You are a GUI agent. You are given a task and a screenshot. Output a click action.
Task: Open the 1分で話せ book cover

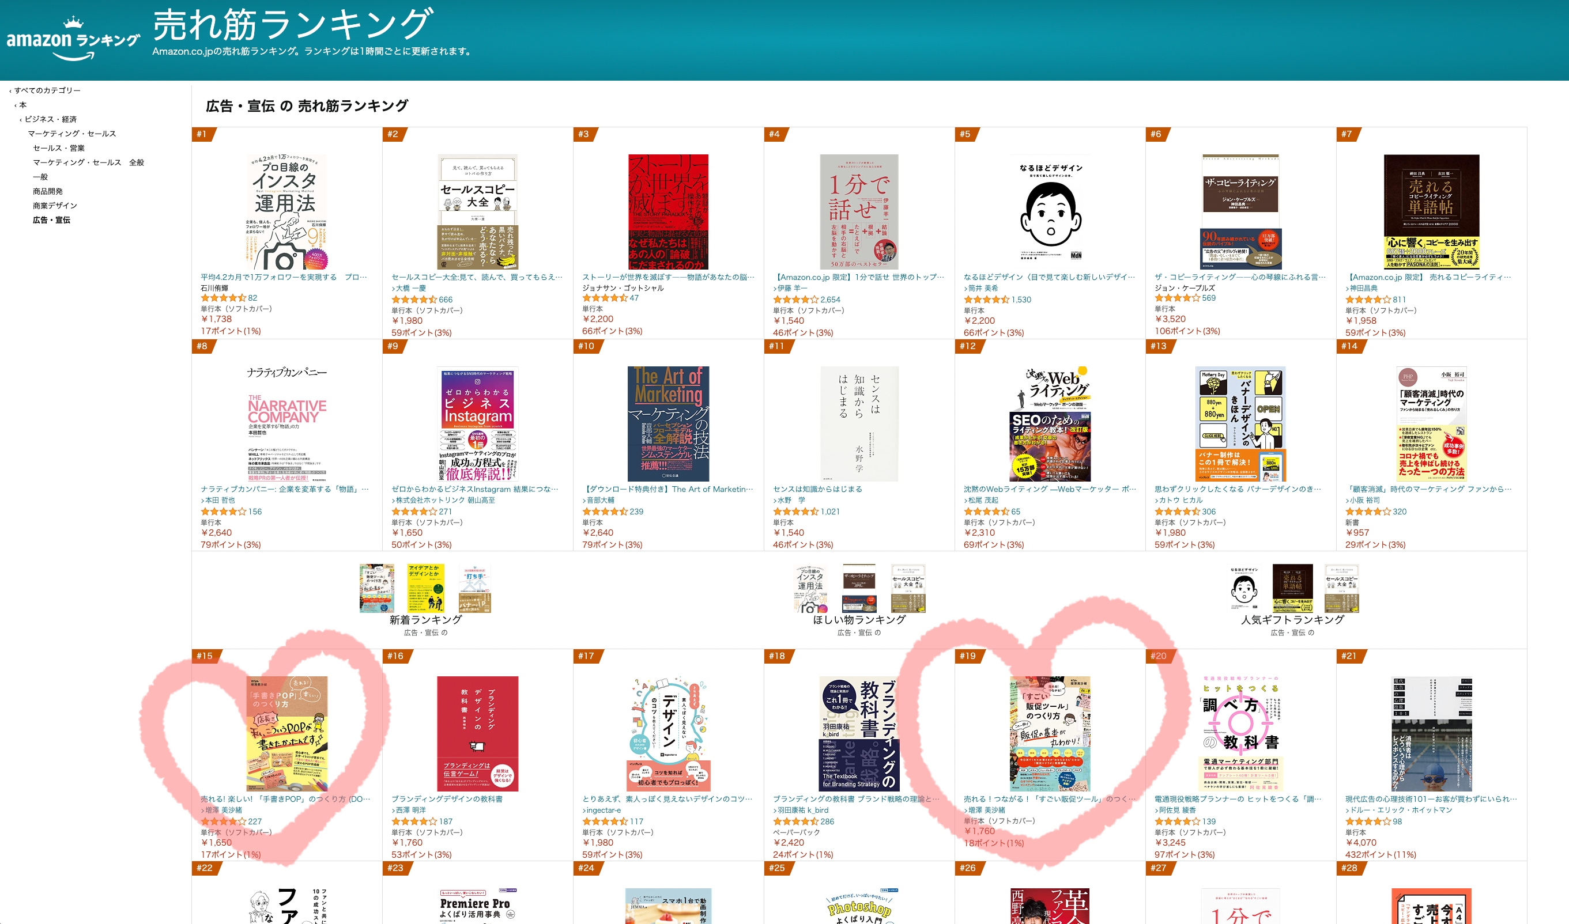(858, 211)
